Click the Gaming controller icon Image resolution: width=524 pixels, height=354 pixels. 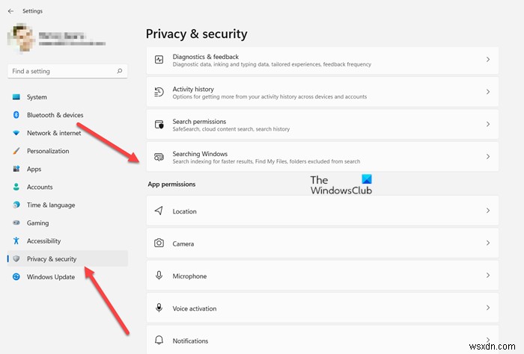16,223
